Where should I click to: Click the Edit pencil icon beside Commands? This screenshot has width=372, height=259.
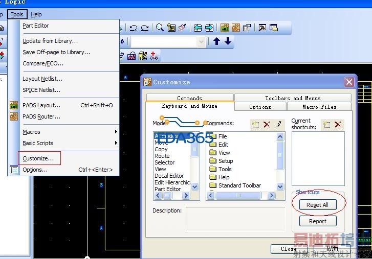278,124
